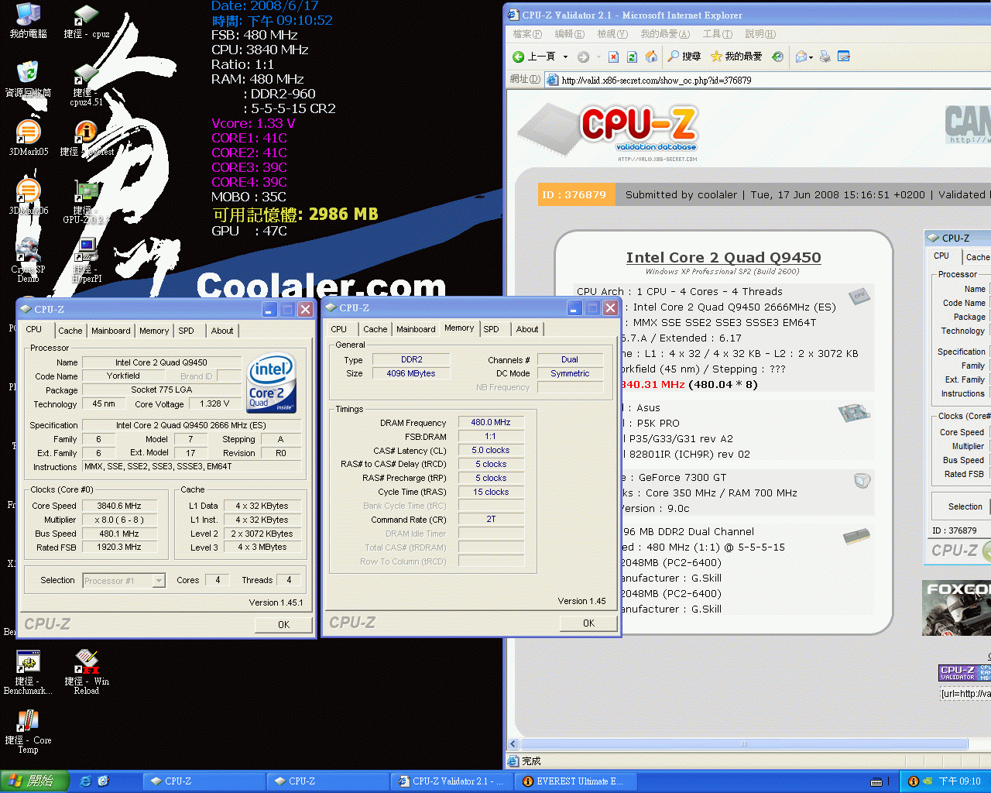
Task: Select Cache tab in Memory CPU-Z window
Action: point(375,329)
